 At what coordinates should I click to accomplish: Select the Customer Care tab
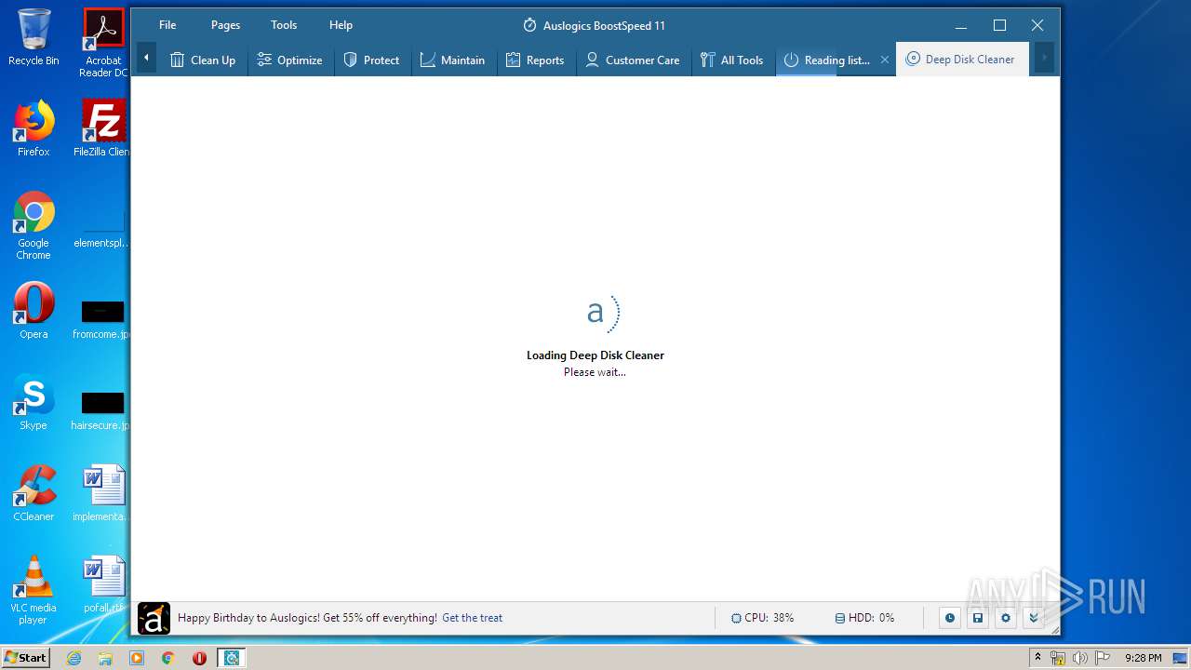click(633, 60)
